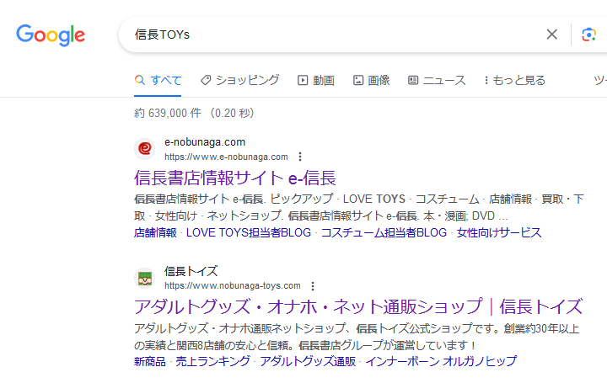The image size is (607, 383).
Task: Click the 信長トイズ site favicon
Action: [x=145, y=279]
